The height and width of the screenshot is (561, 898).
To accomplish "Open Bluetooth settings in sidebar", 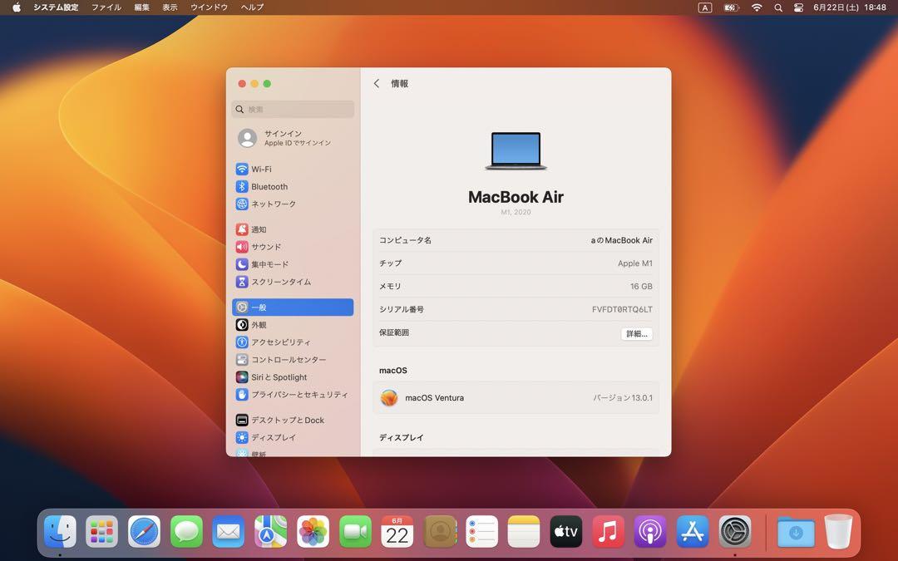I will pos(293,187).
